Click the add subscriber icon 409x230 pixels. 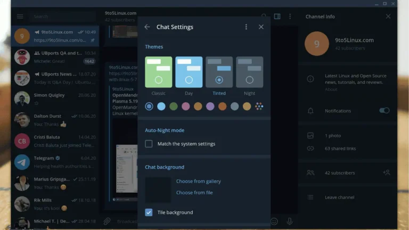(x=386, y=172)
